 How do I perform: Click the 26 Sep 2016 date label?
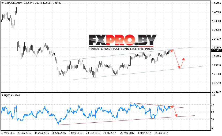[59, 133]
